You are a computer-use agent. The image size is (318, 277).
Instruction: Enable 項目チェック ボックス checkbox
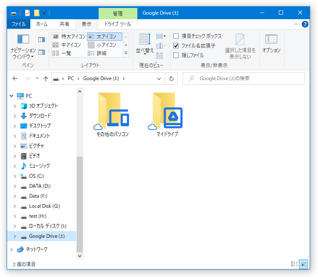pyautogui.click(x=176, y=36)
